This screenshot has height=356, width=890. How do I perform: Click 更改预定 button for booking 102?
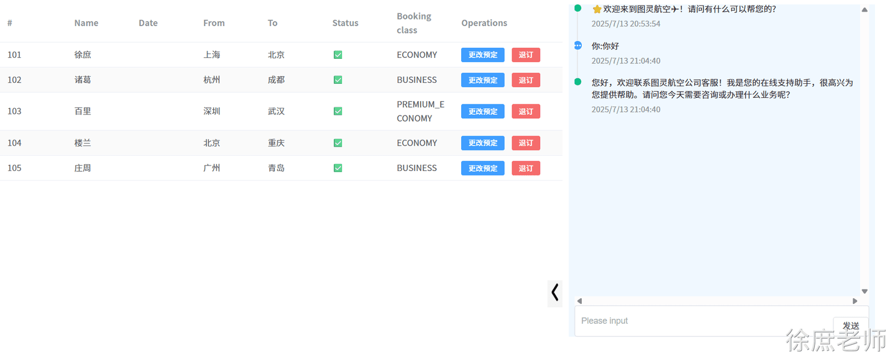point(483,80)
